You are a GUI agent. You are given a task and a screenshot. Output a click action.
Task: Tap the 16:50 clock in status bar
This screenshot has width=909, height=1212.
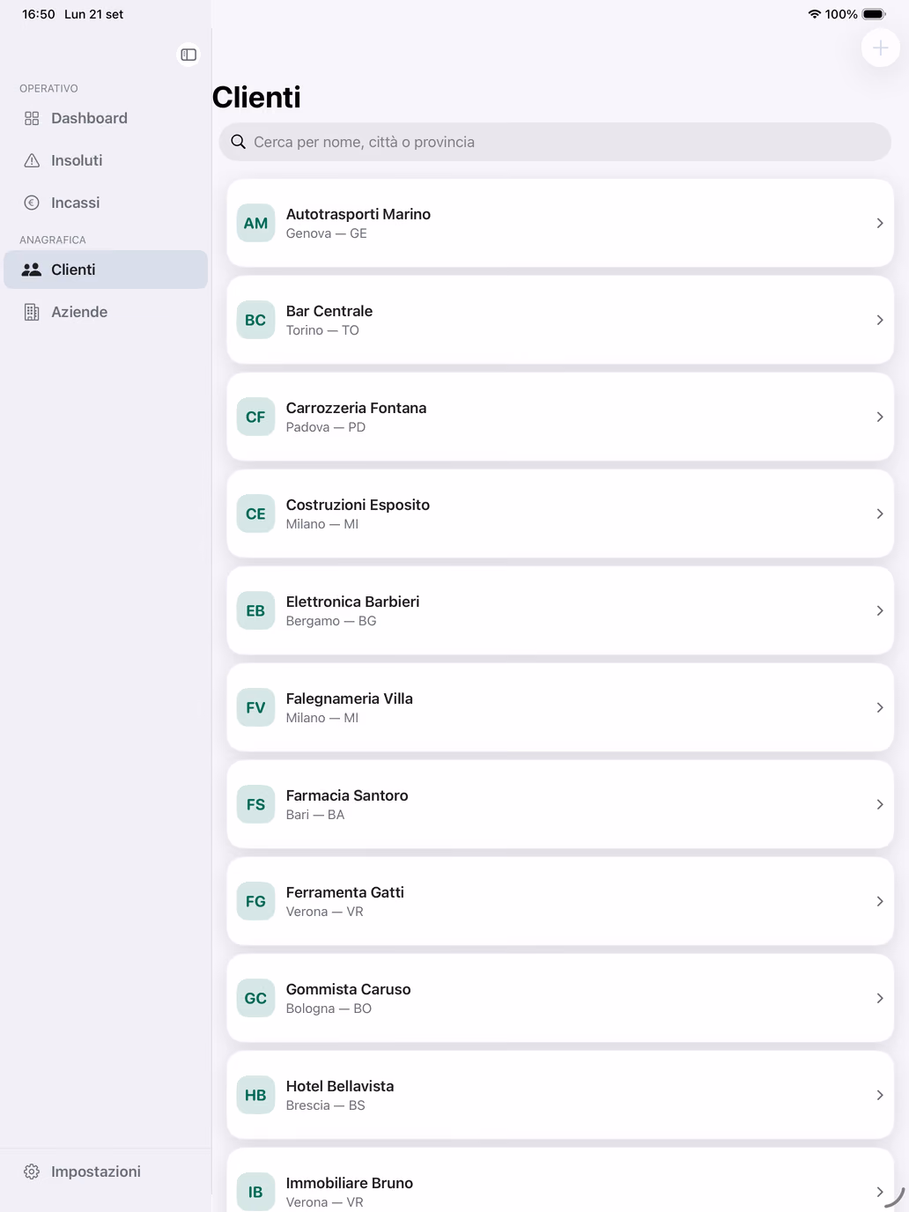pos(39,14)
